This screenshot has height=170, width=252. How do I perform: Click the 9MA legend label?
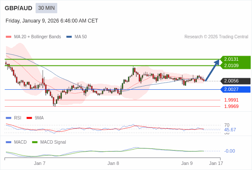click(x=39, y=118)
